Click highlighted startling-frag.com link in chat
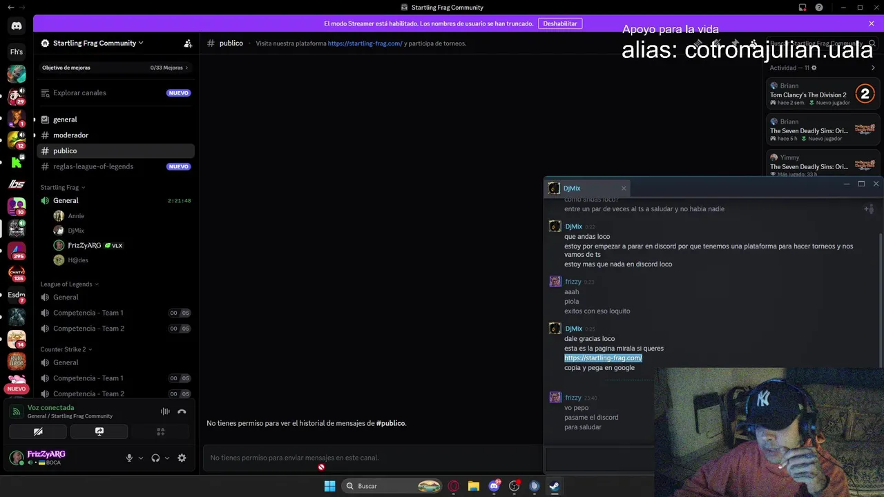Screen dimensions: 884x497 click(603, 358)
